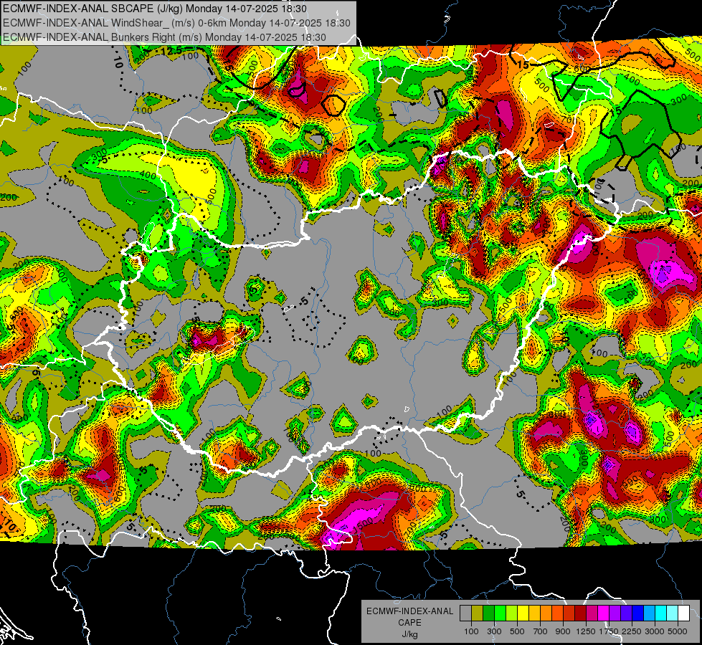The image size is (702, 645).
Task: Pick the dark green legend swatch
Action: pyautogui.click(x=488, y=613)
